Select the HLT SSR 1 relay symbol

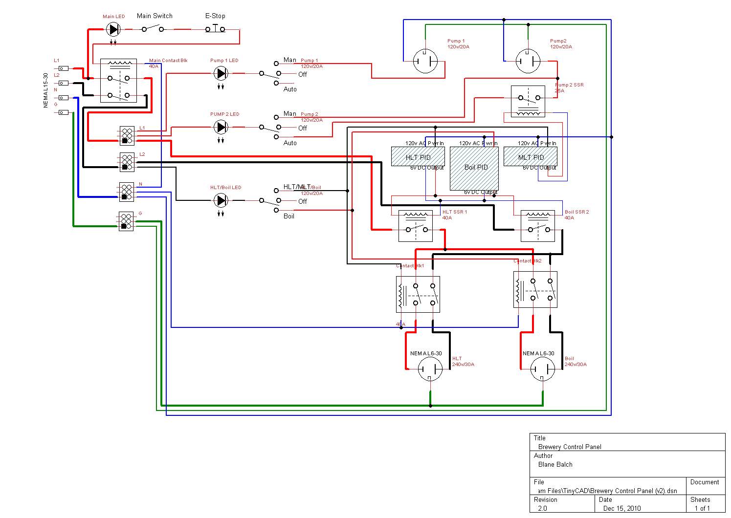(x=416, y=226)
